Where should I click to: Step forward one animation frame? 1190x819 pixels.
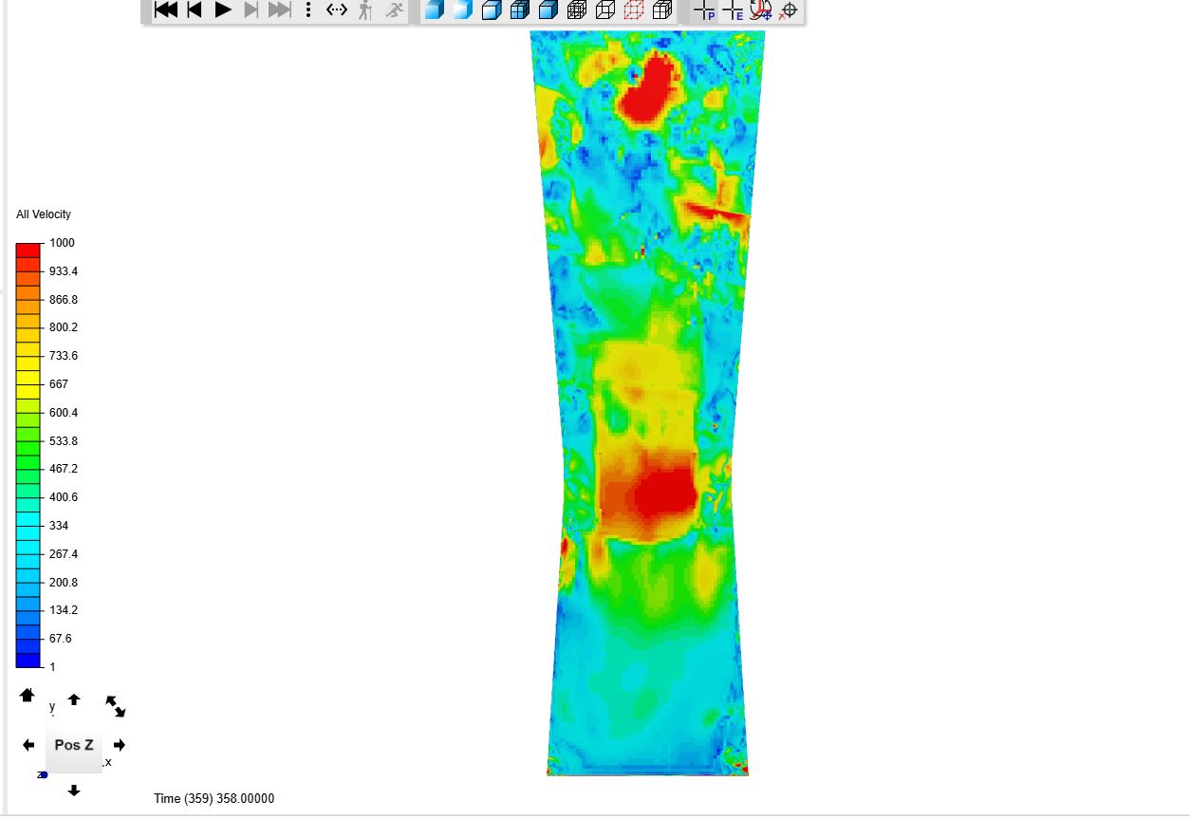(x=251, y=10)
